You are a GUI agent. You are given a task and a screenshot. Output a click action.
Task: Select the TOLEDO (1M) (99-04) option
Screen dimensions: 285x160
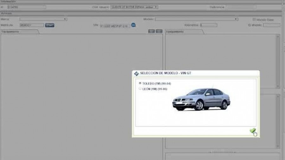(140, 83)
